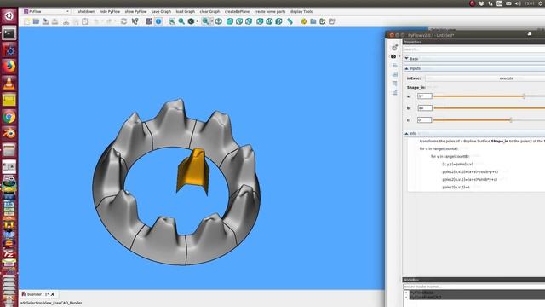Switch to rear view cube icon
545x307 pixels.
[x=260, y=21]
